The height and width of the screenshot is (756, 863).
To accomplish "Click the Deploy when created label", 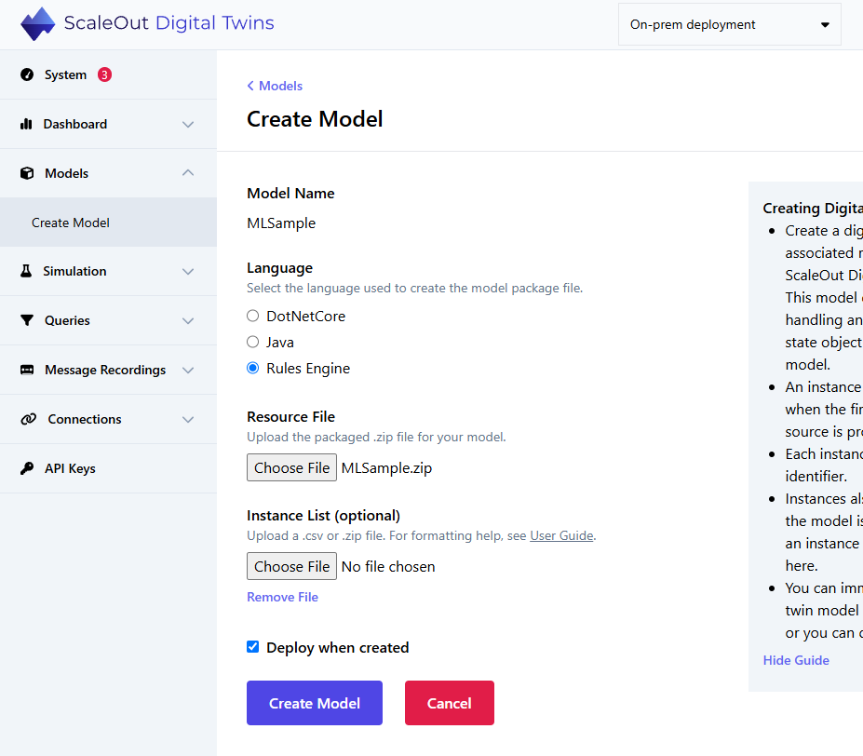I will click(x=337, y=647).
